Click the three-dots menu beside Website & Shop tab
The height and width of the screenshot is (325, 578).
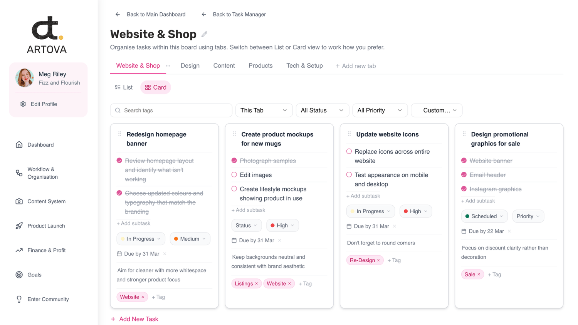[168, 66]
